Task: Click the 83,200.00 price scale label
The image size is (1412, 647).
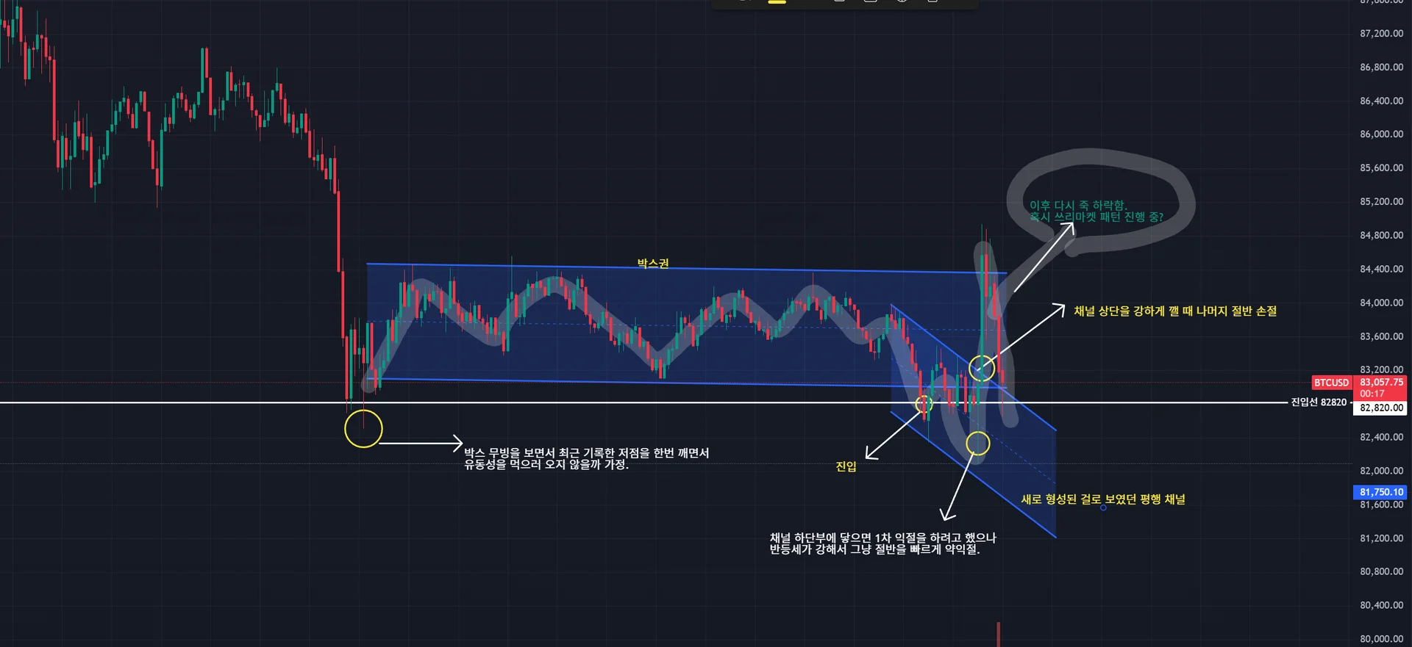Action: [1381, 369]
